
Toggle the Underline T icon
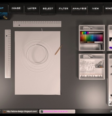(x=98, y=76)
